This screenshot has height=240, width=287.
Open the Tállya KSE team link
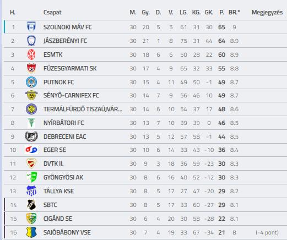[58, 191]
